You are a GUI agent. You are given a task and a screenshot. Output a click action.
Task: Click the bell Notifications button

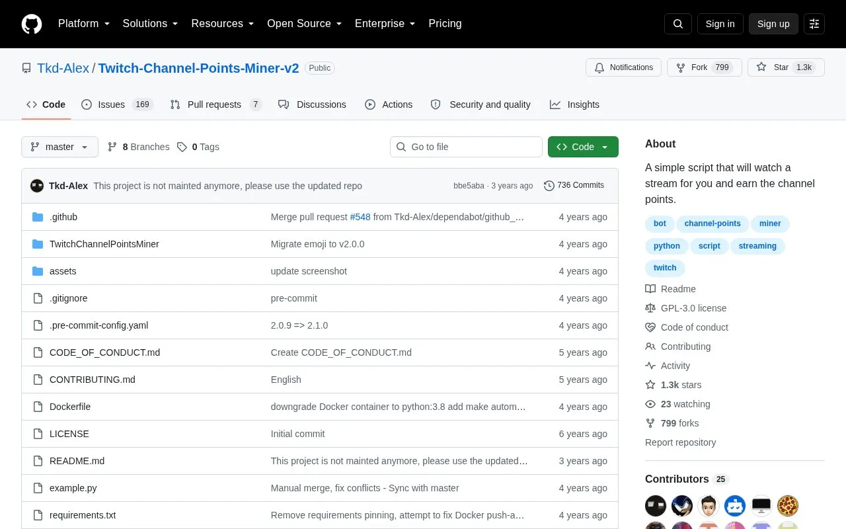pos(623,67)
